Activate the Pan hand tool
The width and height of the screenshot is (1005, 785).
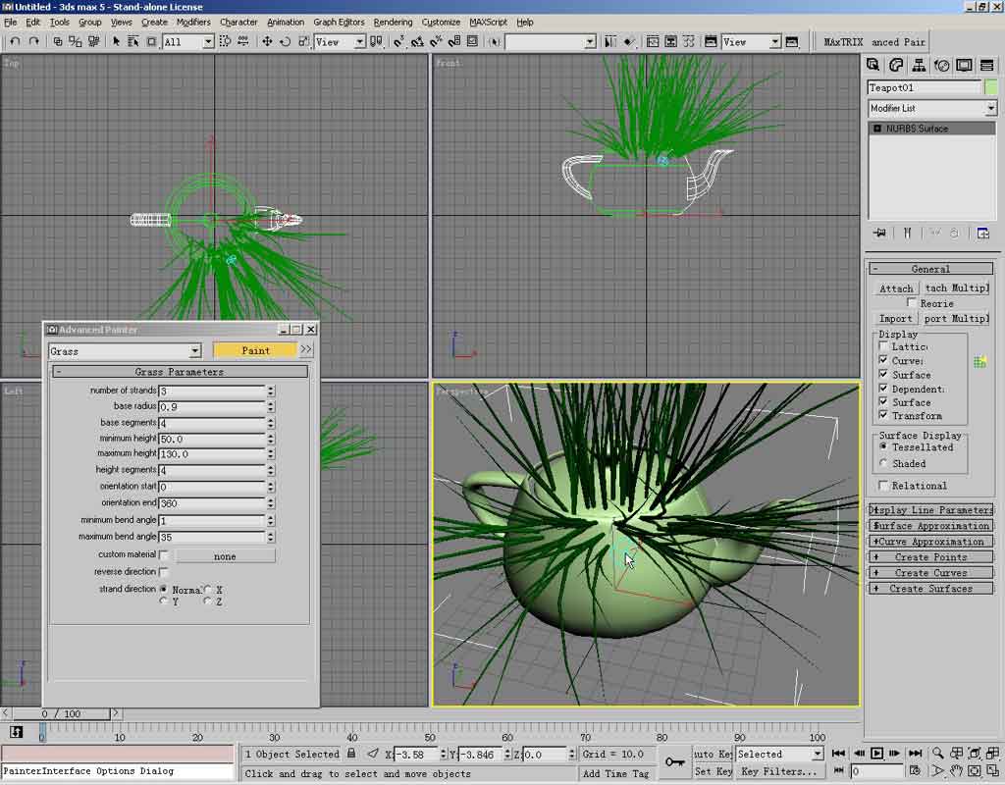(x=955, y=771)
